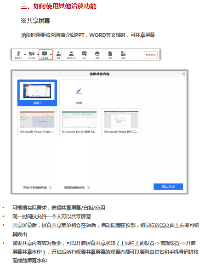
Task: Open the chat icon in toolbar
Action: pyautogui.click(x=84, y=55)
